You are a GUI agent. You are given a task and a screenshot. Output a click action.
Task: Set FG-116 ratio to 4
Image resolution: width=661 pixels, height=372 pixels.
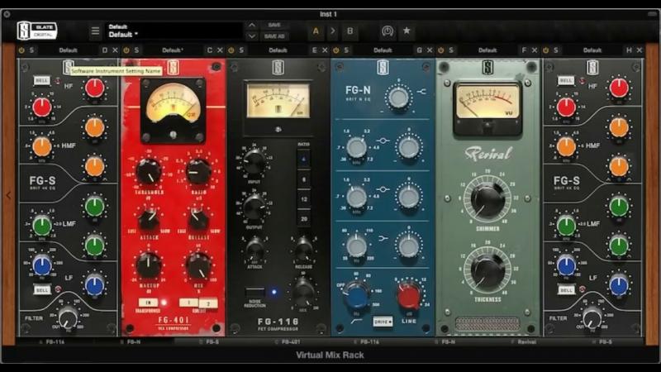pos(303,160)
